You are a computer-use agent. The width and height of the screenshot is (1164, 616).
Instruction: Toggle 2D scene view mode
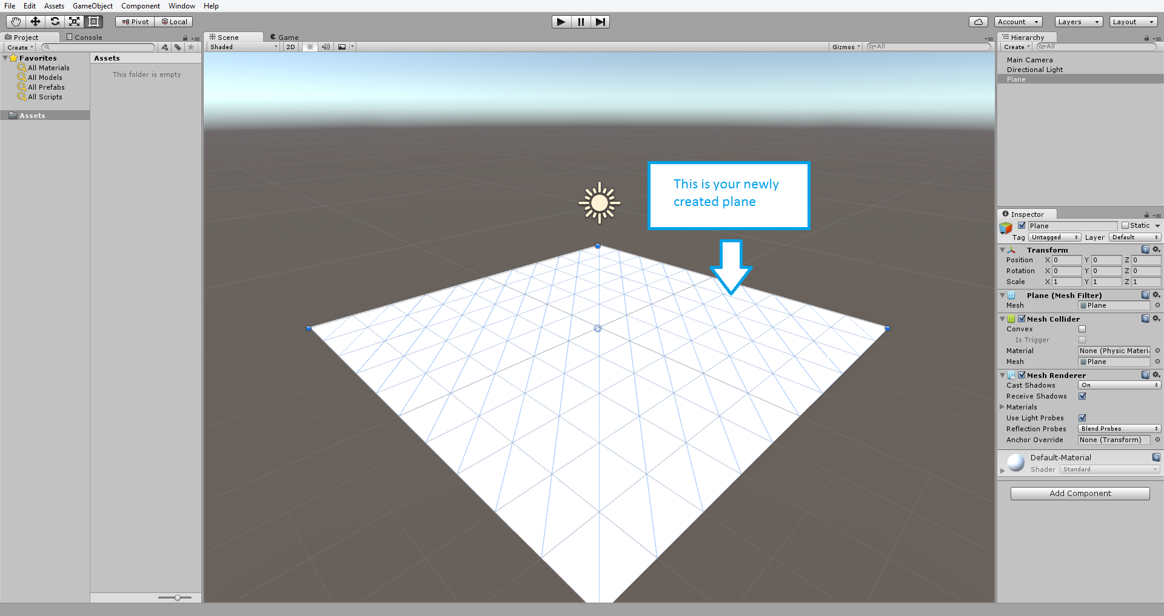coord(290,47)
